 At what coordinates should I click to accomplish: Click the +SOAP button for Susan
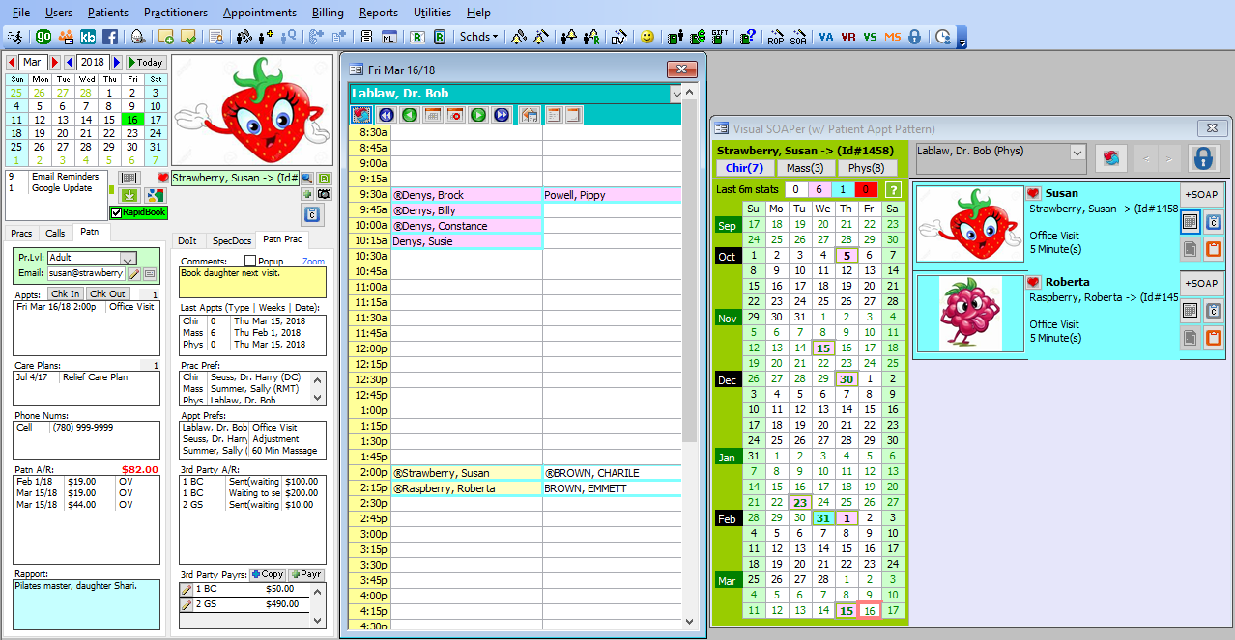1201,194
